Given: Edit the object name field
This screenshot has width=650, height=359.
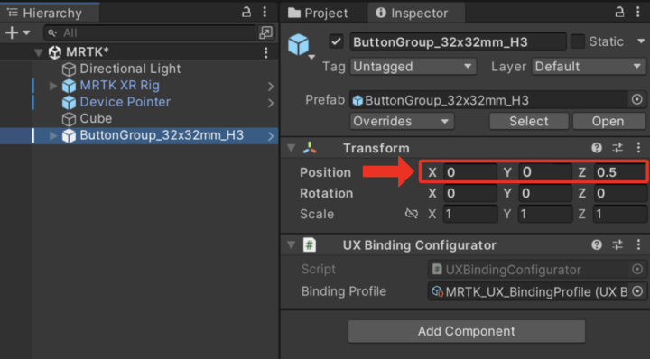Looking at the screenshot, I should click(x=458, y=41).
